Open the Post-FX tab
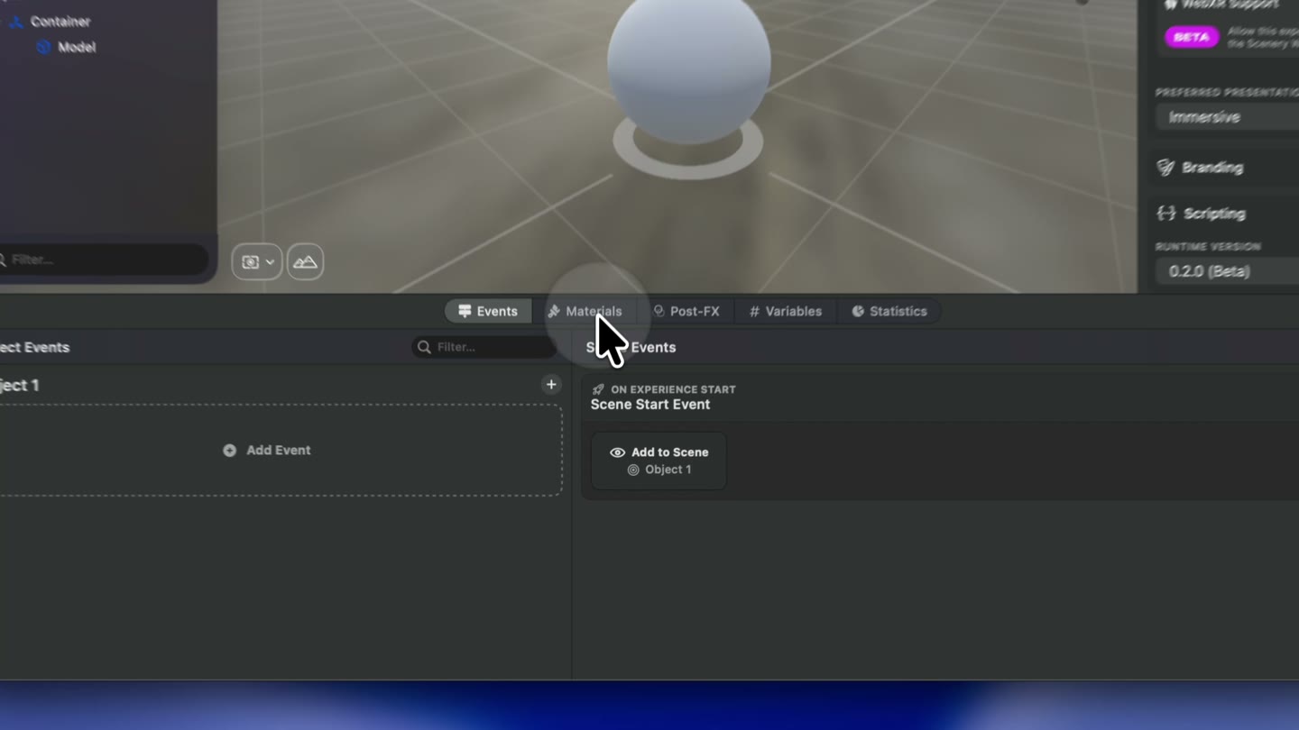The image size is (1299, 730). click(686, 311)
